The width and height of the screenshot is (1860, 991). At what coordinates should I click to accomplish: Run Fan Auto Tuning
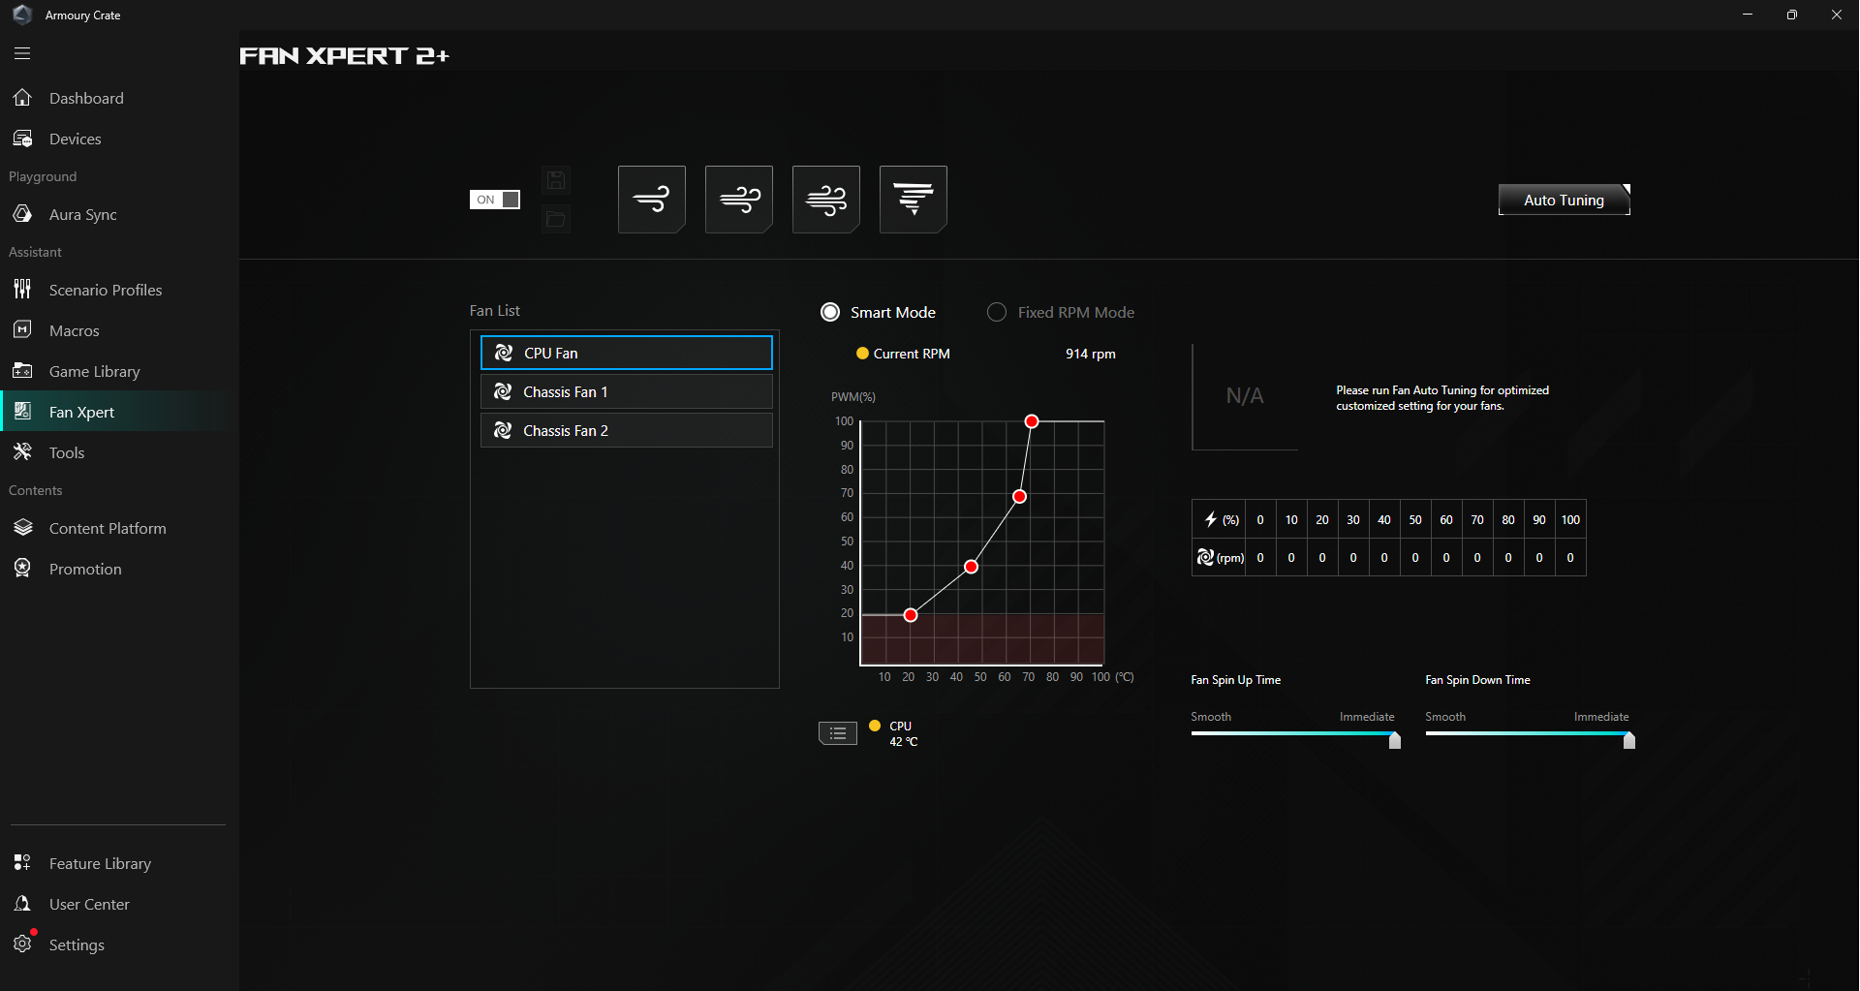pyautogui.click(x=1563, y=200)
